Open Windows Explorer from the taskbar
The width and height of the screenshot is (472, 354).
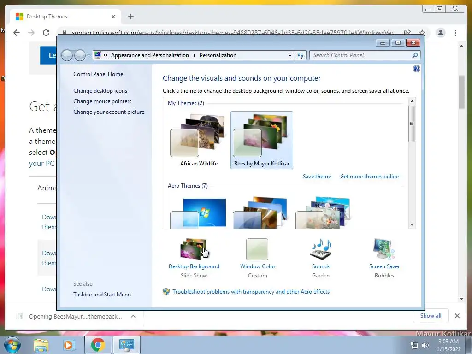click(41, 345)
